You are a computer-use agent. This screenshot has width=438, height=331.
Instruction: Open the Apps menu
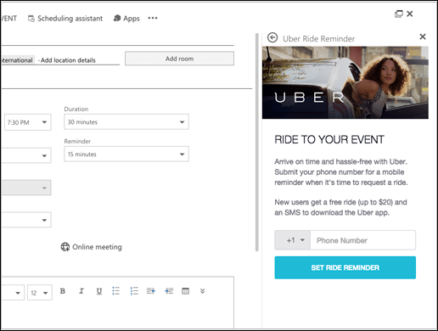(x=126, y=19)
